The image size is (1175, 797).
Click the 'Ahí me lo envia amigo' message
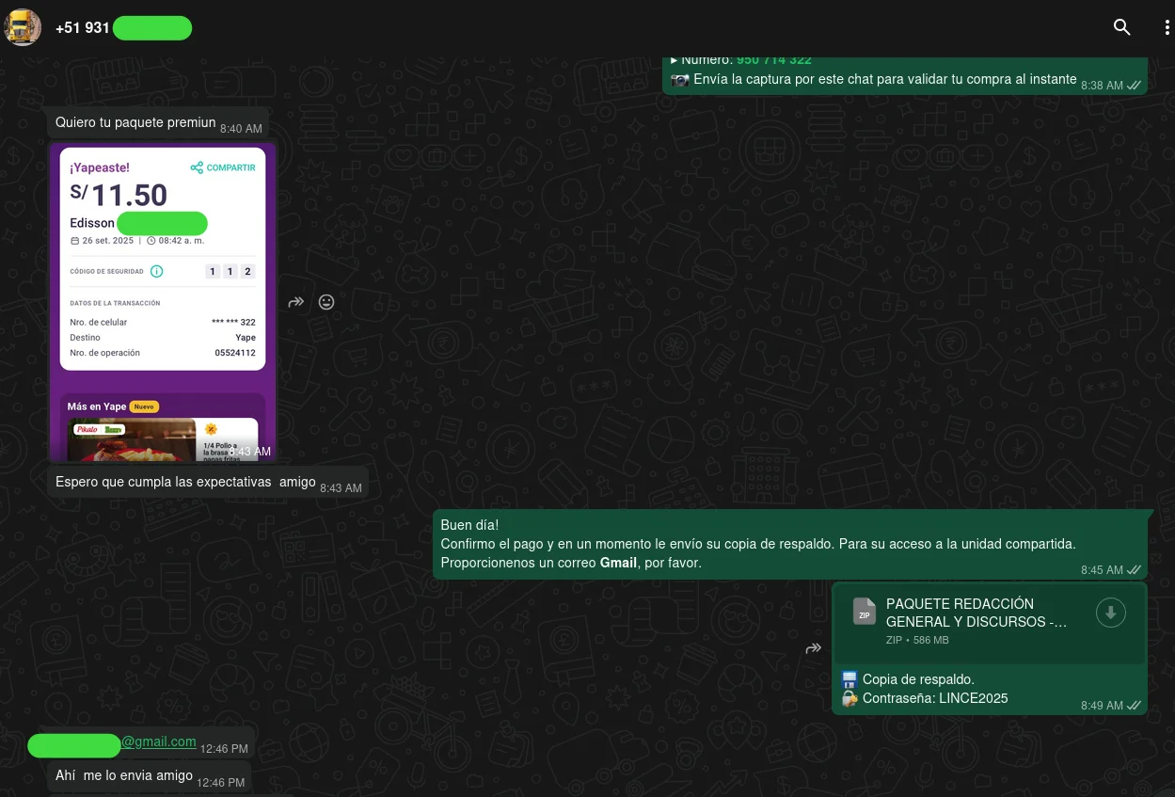(124, 776)
